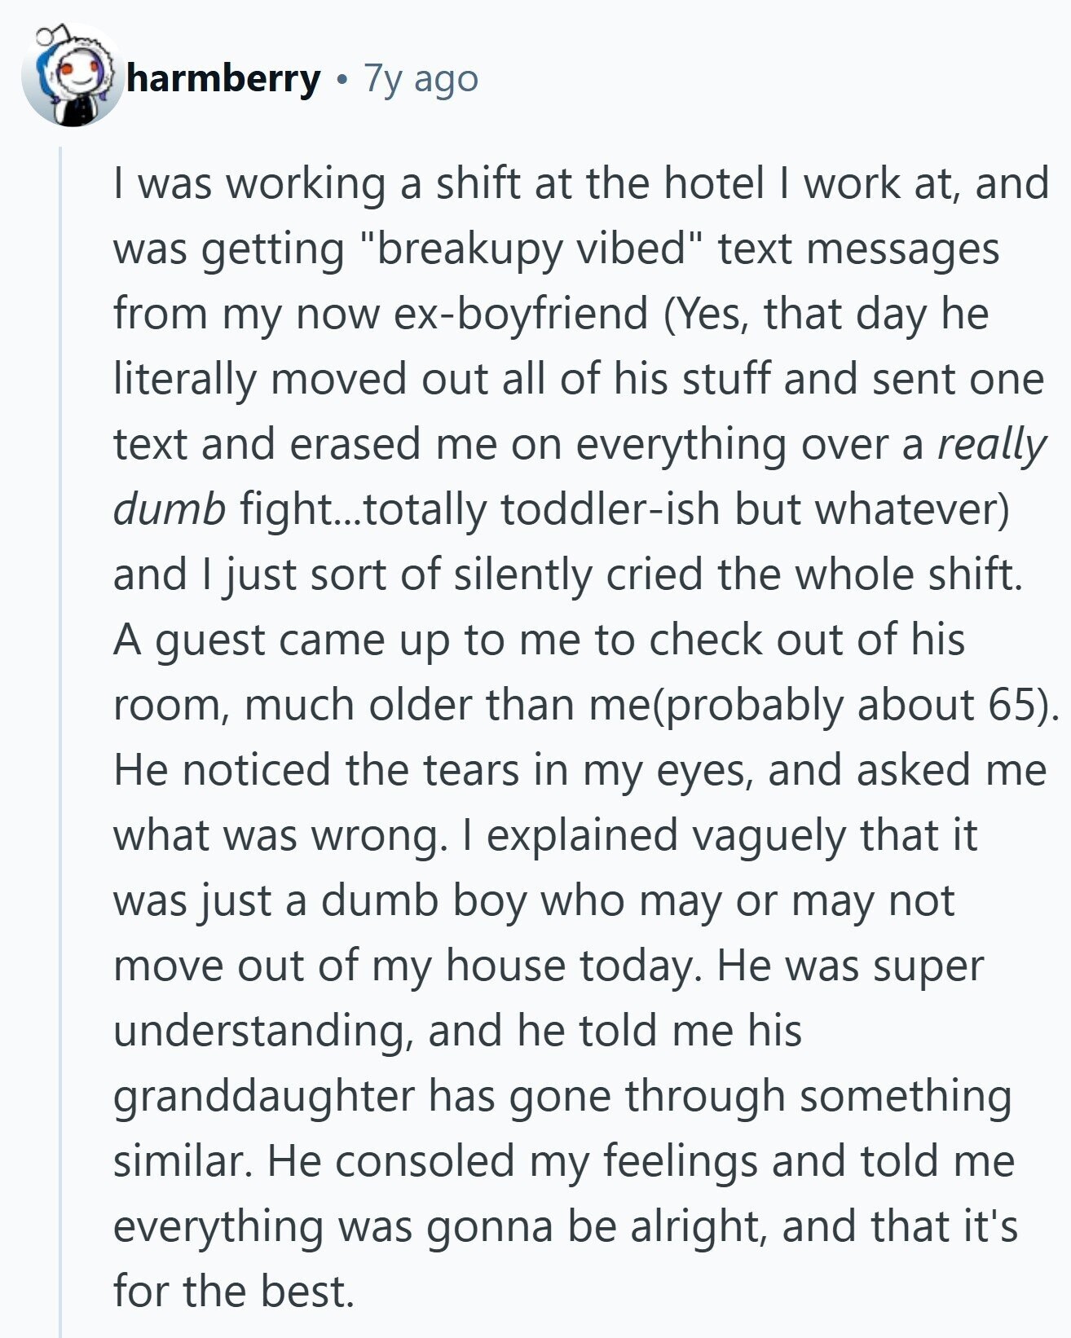Click the 7y ago comment timestamp
Screen dimensions: 1071x1338
point(421,79)
